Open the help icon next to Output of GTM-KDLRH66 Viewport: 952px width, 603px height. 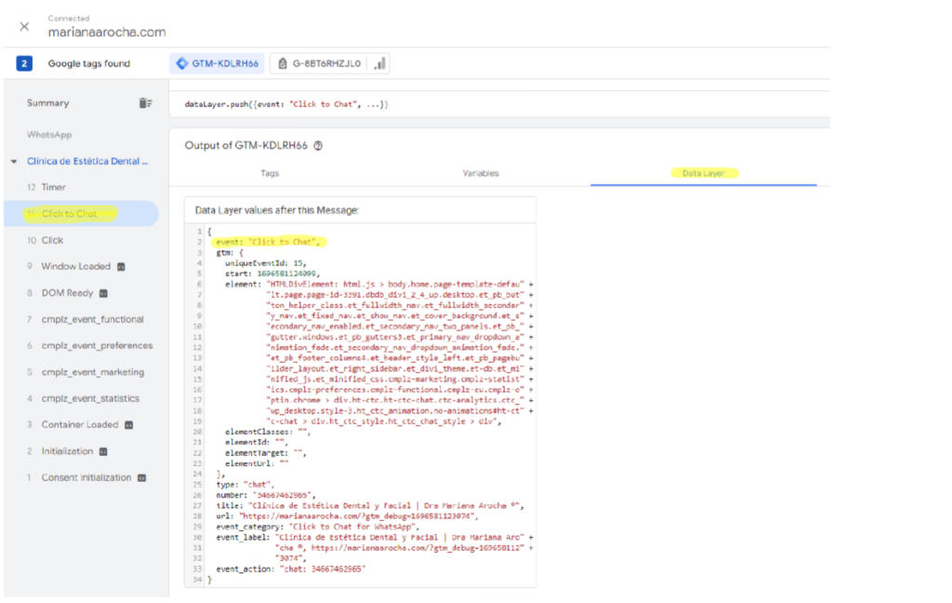(318, 146)
